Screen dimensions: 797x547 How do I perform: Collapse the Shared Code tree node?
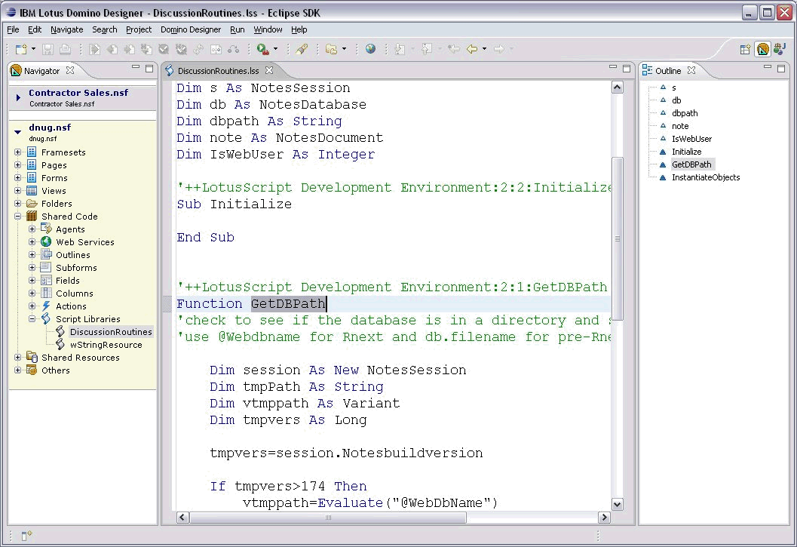coord(18,217)
